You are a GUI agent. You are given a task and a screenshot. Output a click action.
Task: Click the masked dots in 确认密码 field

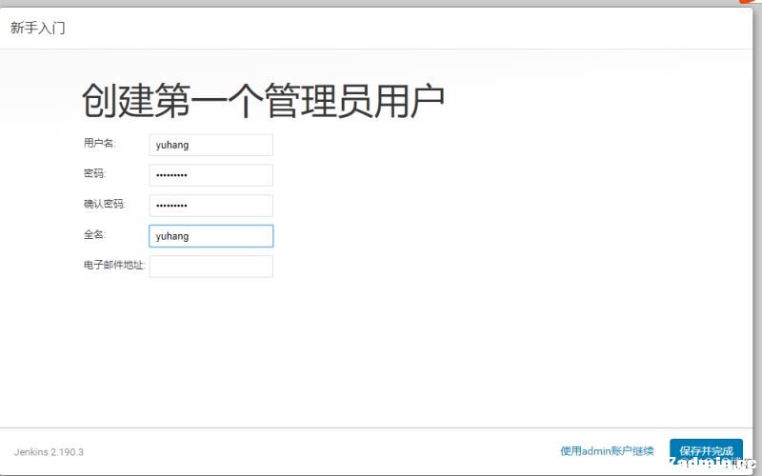[x=171, y=206]
